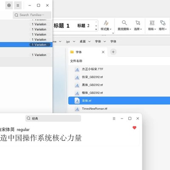
Task: Click font preview text 中国操作系统核心力量
Action: [x=45, y=138]
